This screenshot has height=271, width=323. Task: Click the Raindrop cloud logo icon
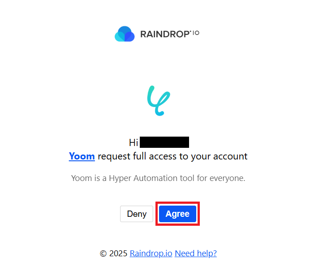pyautogui.click(x=125, y=34)
